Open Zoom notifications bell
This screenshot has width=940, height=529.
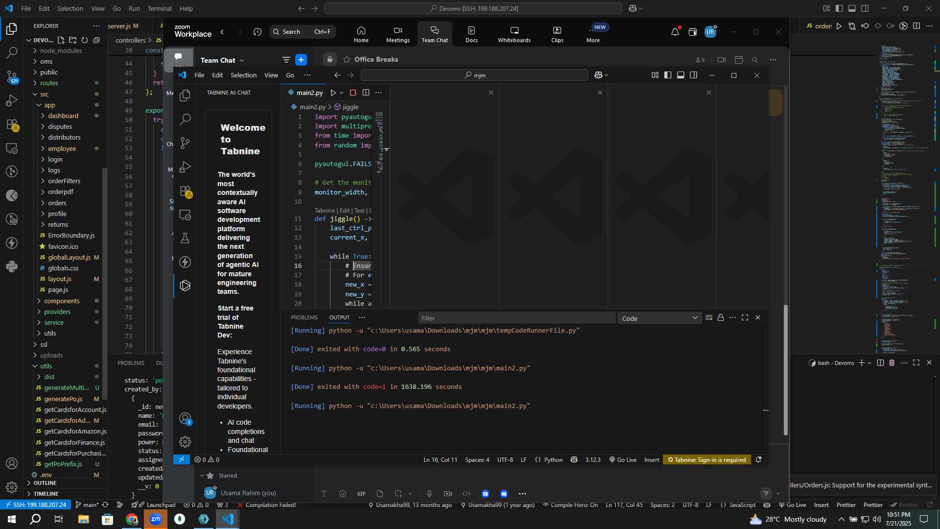click(675, 32)
